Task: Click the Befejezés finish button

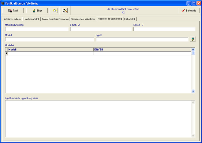Action: click(189, 11)
